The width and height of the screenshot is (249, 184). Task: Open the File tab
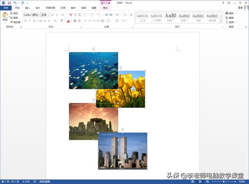[6, 8]
